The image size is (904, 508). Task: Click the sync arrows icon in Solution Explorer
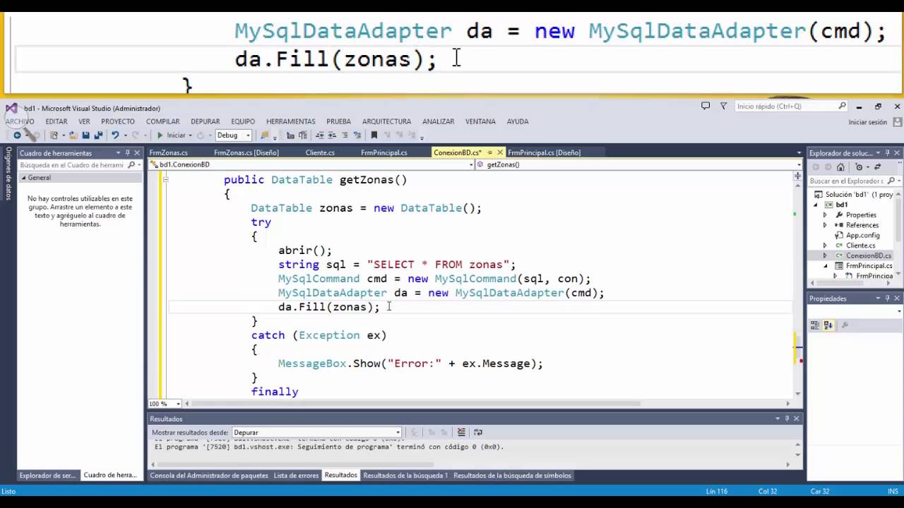pyautogui.click(x=878, y=167)
